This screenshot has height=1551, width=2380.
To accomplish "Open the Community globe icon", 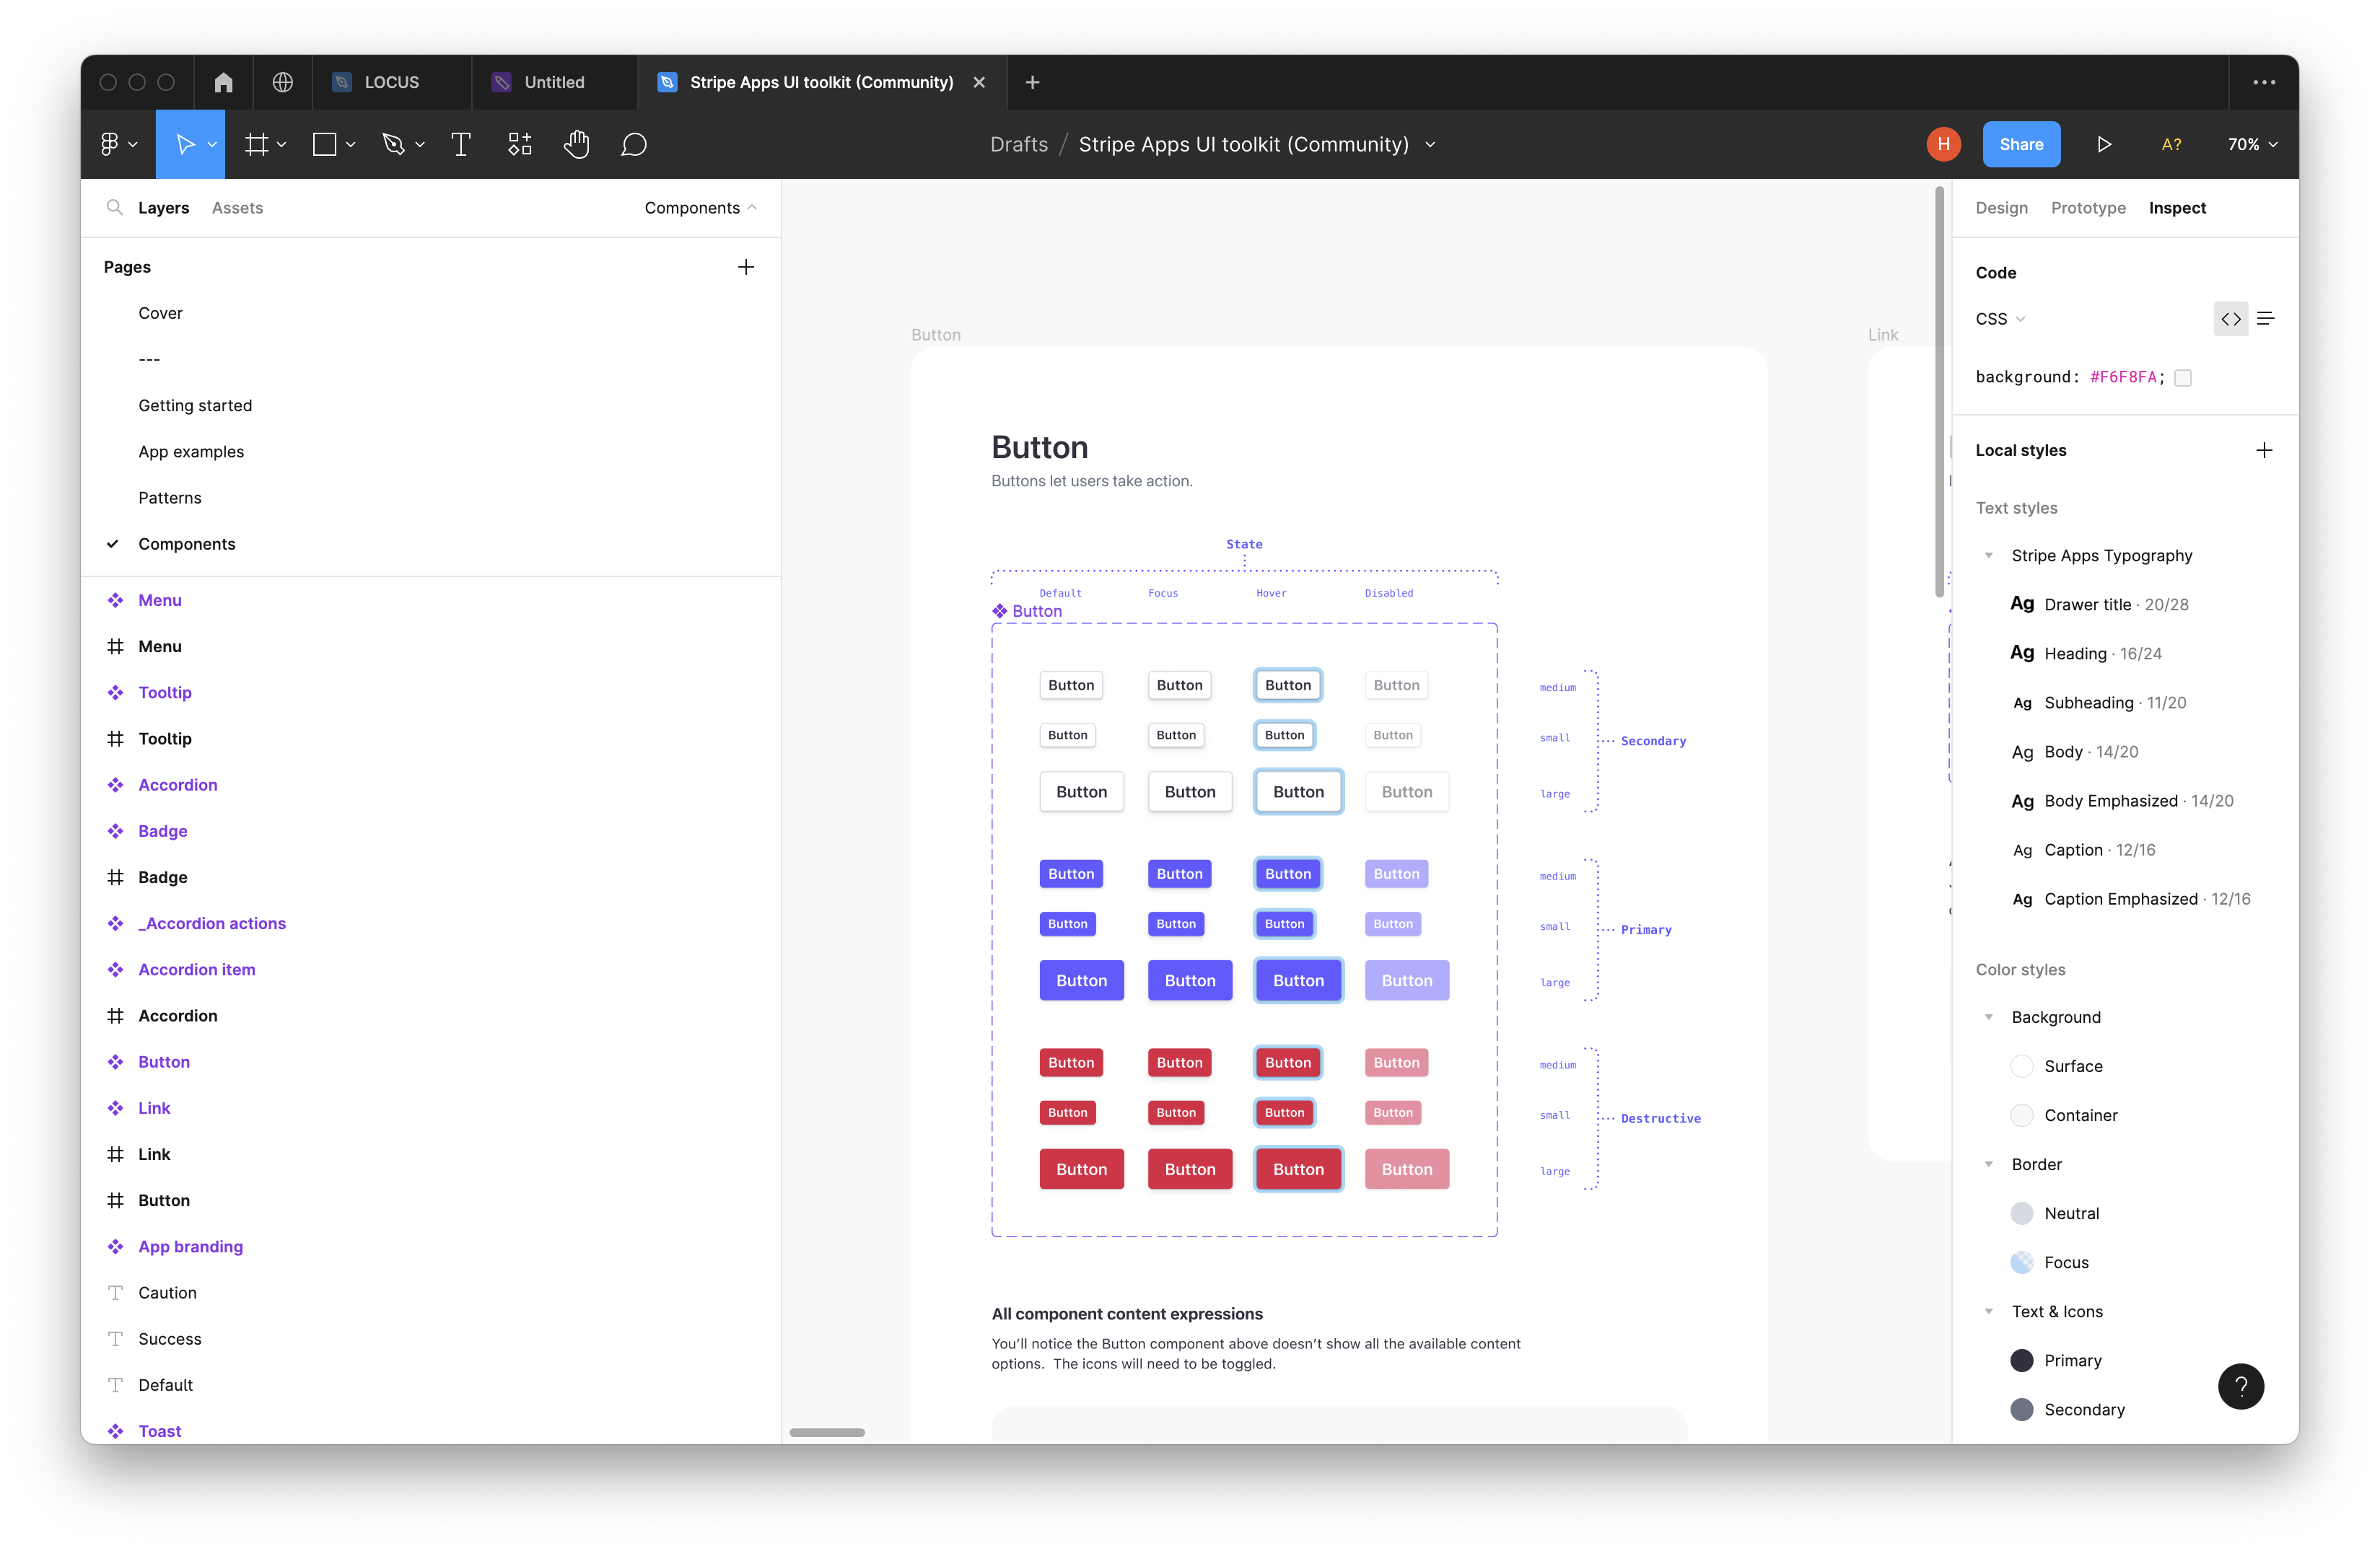I will [283, 82].
